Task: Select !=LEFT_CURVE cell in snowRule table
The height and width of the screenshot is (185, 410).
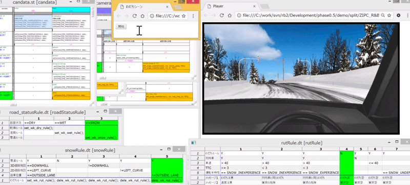Action: pyautogui.click(x=135, y=170)
